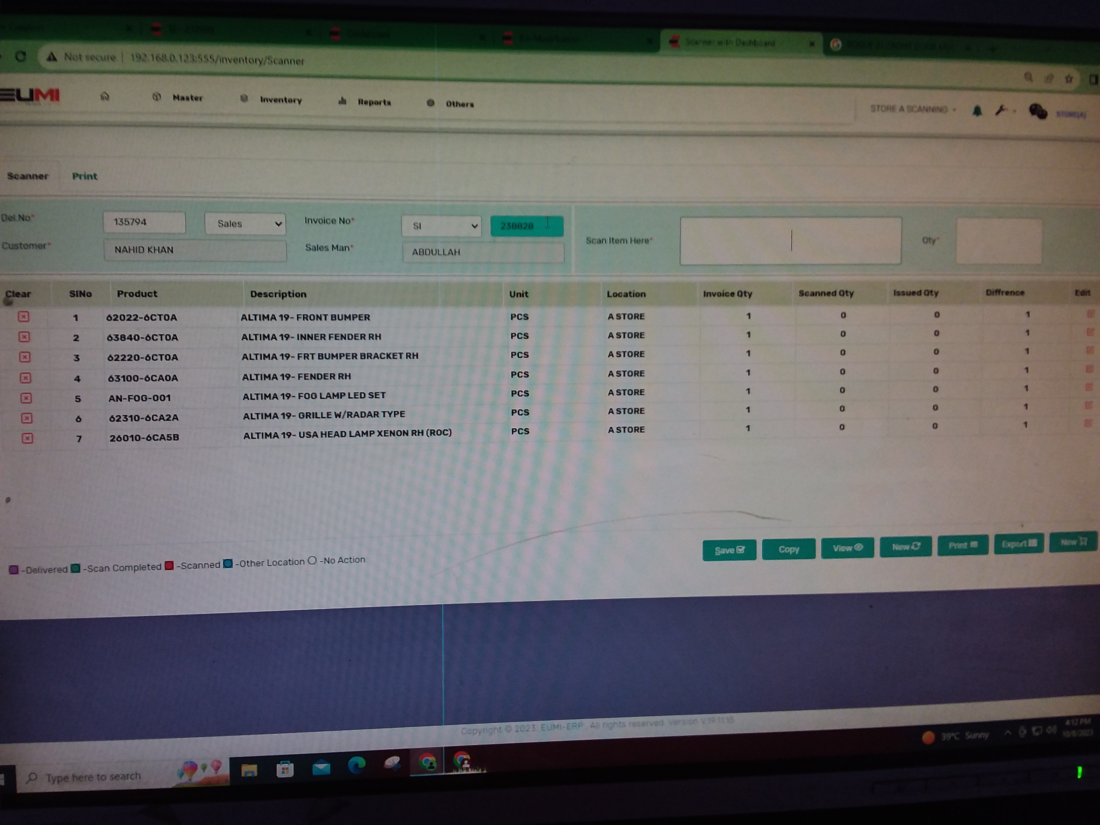Edit the USA HEAD LAMP XENON row
Viewport: 1100px width, 825px height.
point(1088,424)
